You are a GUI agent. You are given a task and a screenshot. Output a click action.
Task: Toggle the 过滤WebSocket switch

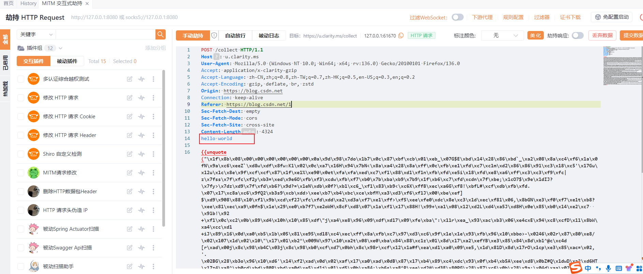pos(458,17)
